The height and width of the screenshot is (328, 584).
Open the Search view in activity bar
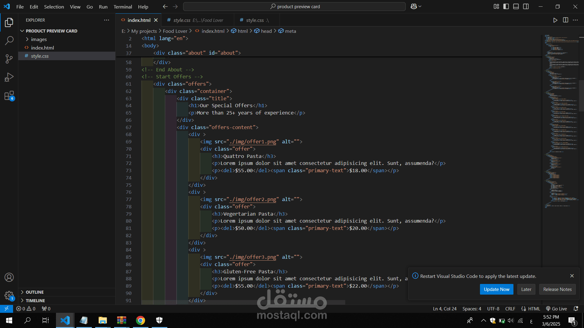tap(9, 40)
